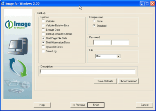Cancel the backup wizard
This screenshot has height=111, width=156.
pos(145,105)
